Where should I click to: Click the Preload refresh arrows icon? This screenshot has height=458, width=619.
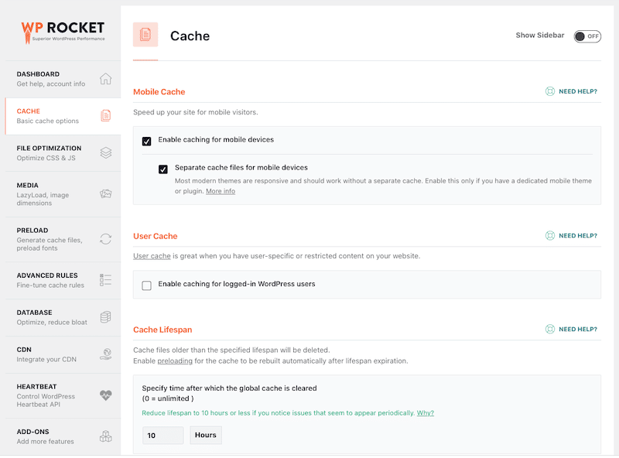click(x=105, y=239)
